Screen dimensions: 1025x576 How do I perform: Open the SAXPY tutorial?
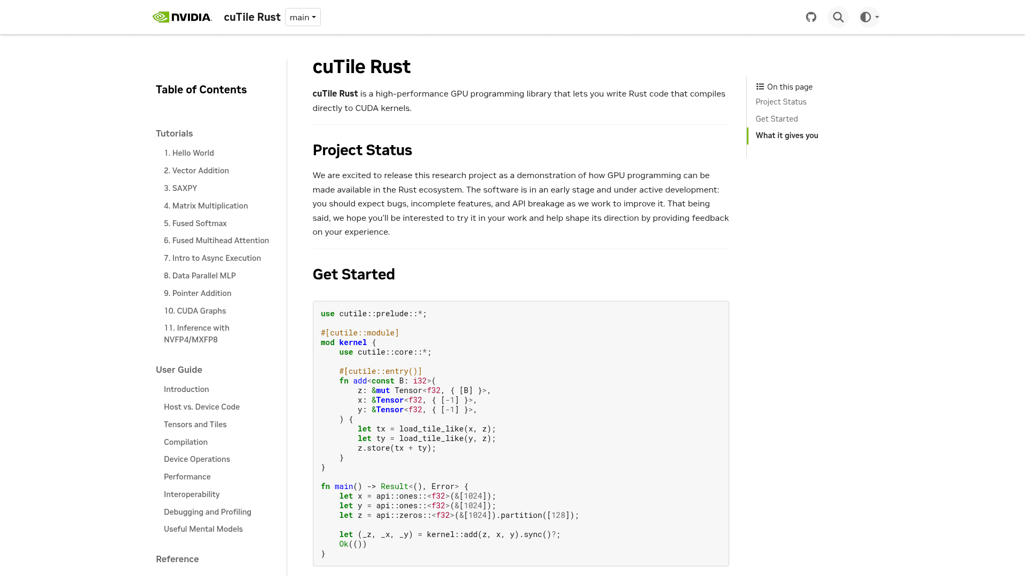pyautogui.click(x=180, y=188)
